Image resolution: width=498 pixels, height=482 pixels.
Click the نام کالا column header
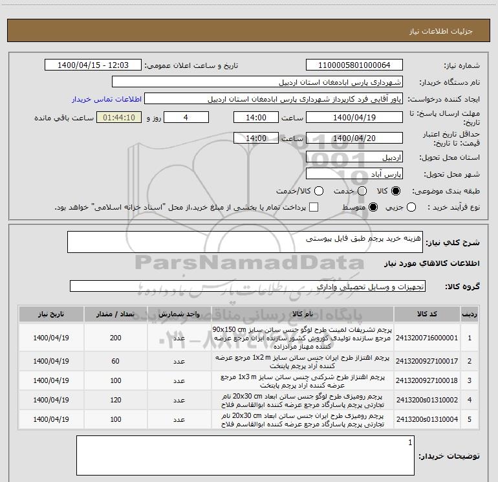(x=303, y=314)
